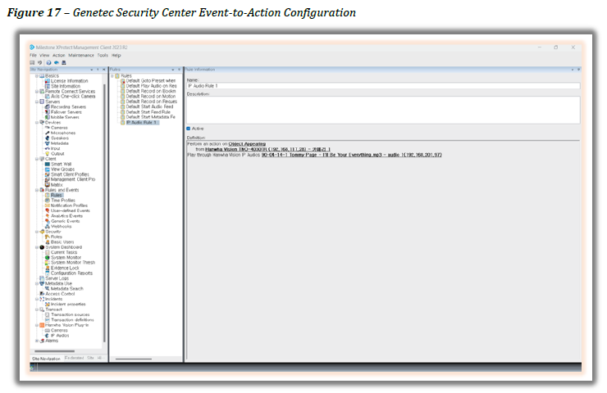Select Current Tasks under System Dashboard
Viewport: 607px width, 393px height.
pyautogui.click(x=64, y=252)
